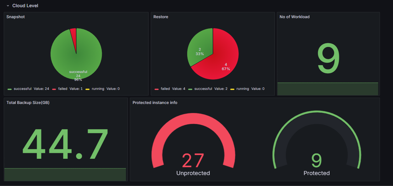Open the Snapshot panel title menu
The image size is (393, 186).
pyautogui.click(x=15, y=17)
